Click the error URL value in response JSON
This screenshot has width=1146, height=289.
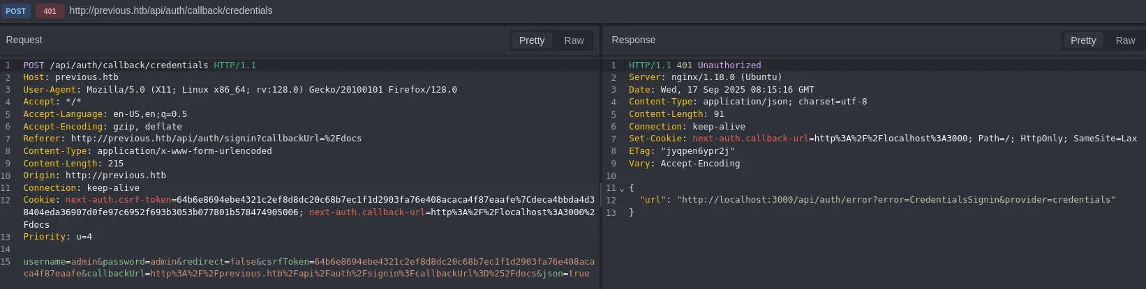[x=895, y=200]
